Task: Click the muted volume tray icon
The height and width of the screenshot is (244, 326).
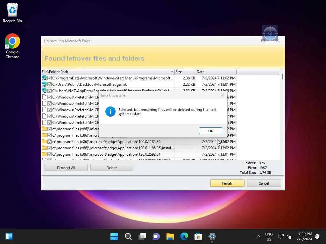Action: point(289,236)
